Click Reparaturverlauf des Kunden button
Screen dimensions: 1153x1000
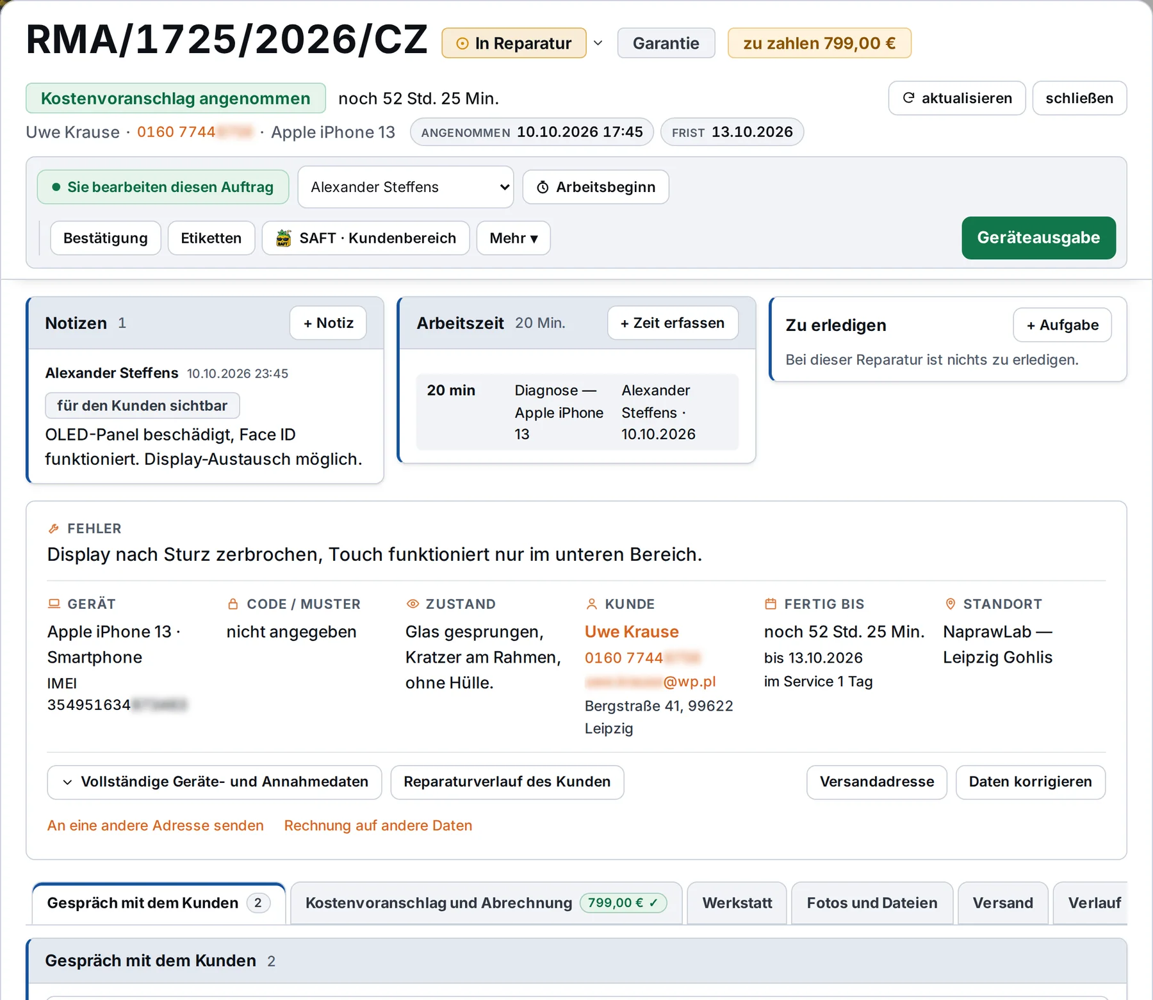tap(507, 782)
